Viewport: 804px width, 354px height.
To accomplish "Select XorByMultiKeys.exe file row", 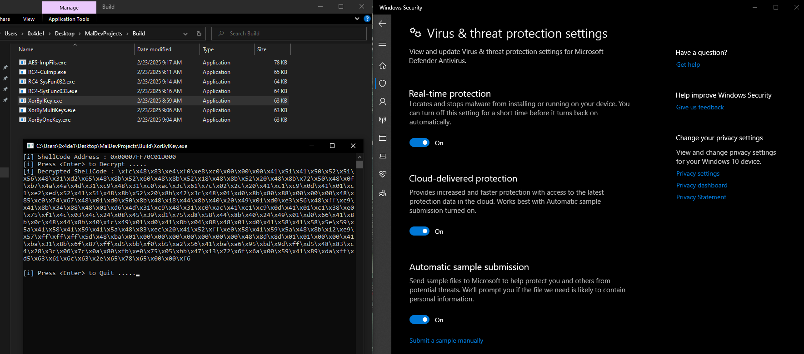I will (x=154, y=110).
